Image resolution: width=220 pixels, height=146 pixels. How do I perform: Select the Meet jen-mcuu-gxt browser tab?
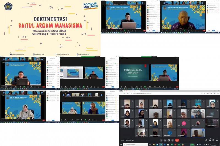[x=132, y=91]
